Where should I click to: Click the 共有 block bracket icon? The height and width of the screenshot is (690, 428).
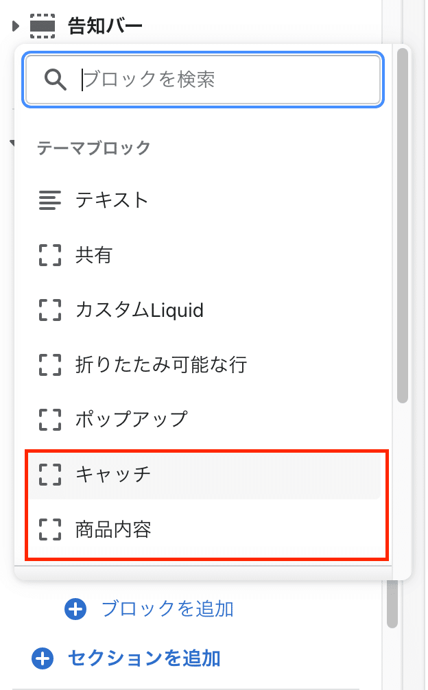[50, 255]
